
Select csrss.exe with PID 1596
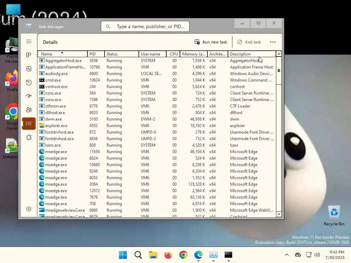coord(157,100)
